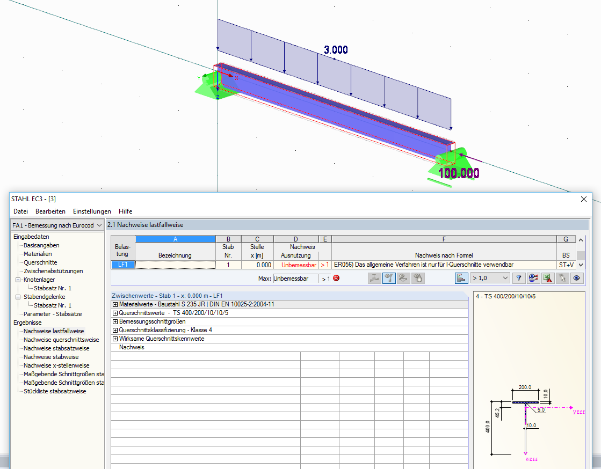
Task: Collapse the Knotenlager tree node
Action: tap(18, 280)
